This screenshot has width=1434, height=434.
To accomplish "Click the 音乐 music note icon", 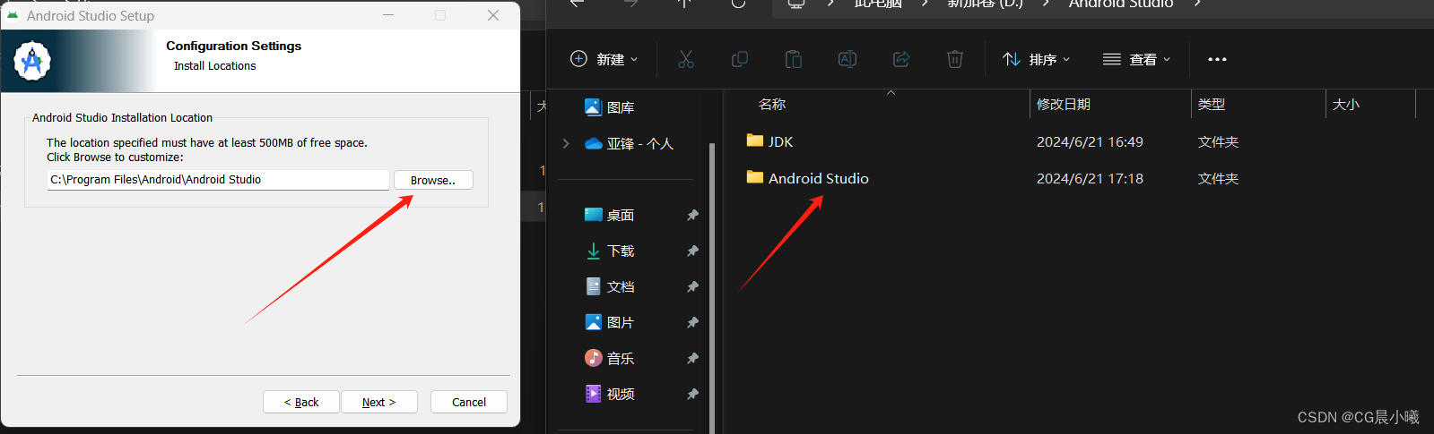I will [x=593, y=358].
